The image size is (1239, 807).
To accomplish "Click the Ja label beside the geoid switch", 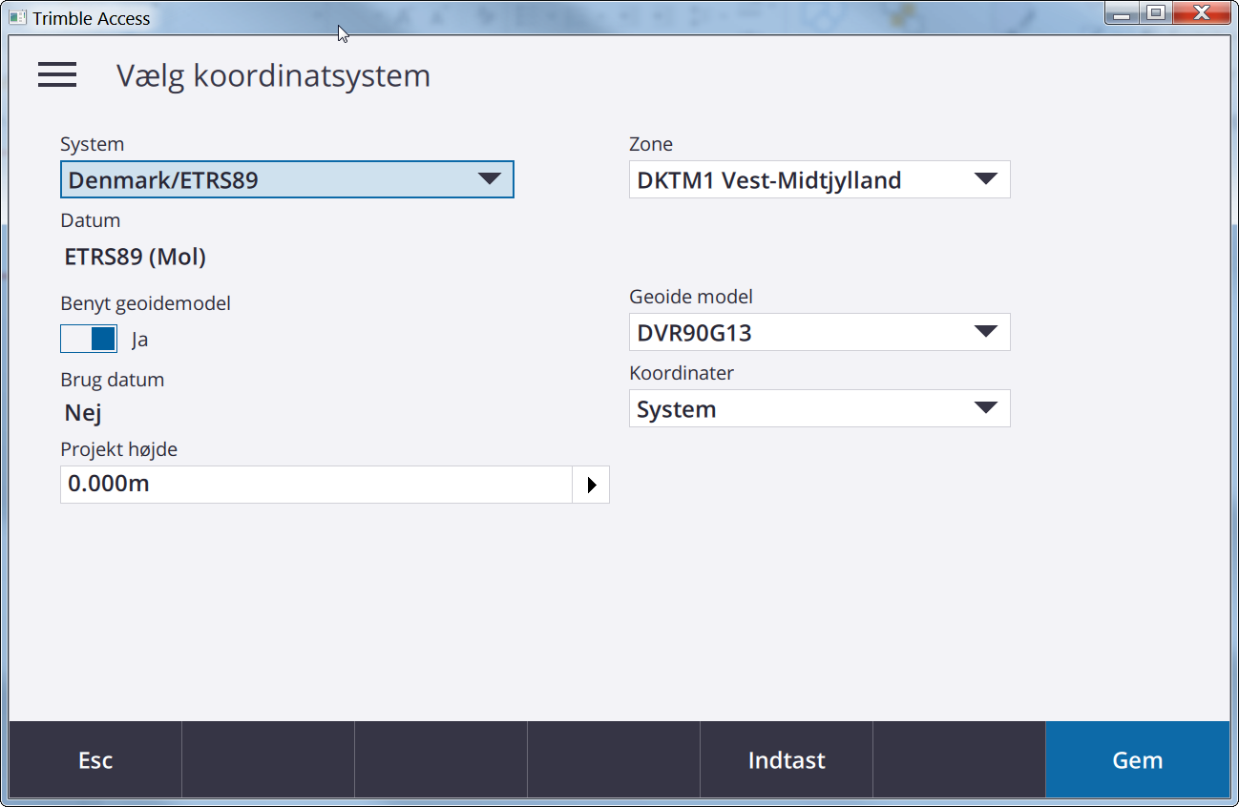I will point(139,339).
